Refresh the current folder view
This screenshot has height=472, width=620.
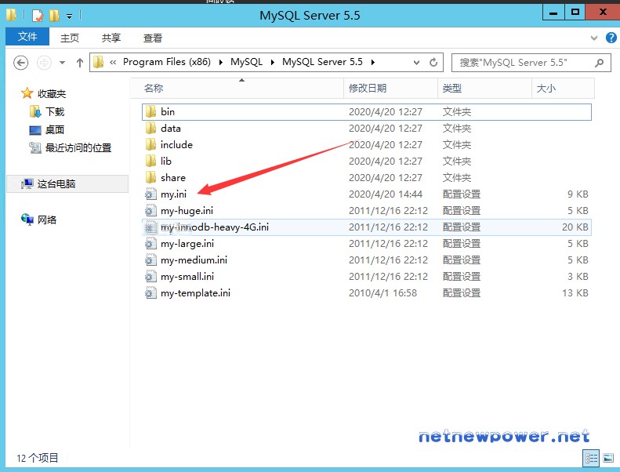[433, 63]
